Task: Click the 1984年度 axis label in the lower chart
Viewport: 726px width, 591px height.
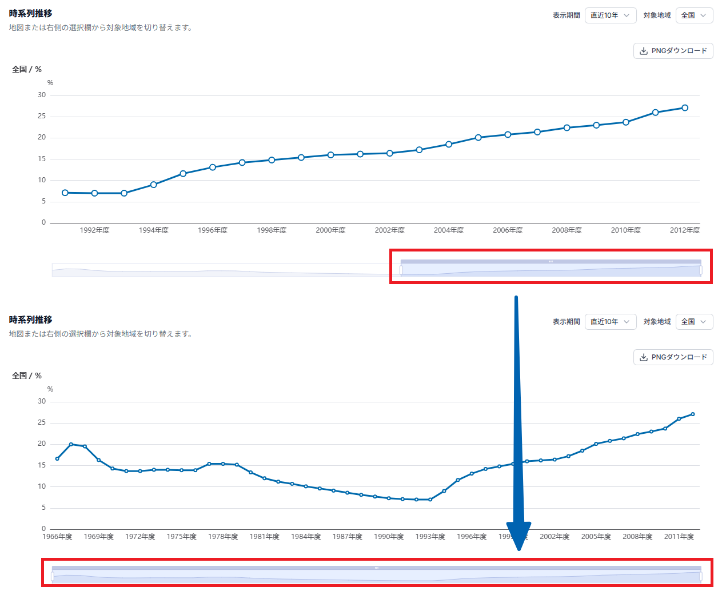Action: [x=306, y=537]
